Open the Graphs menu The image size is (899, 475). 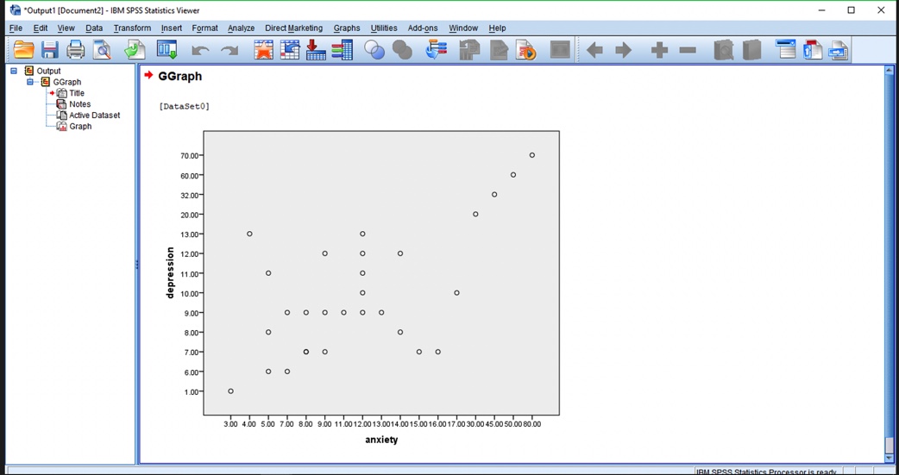[x=347, y=28]
